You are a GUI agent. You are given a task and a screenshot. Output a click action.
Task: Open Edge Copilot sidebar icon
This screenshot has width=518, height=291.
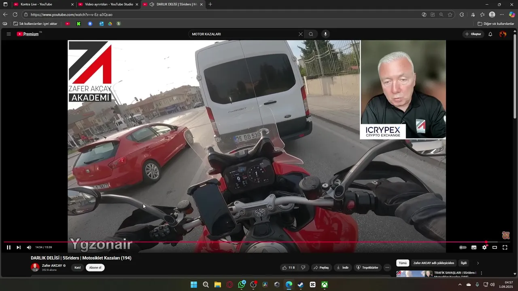(512, 15)
